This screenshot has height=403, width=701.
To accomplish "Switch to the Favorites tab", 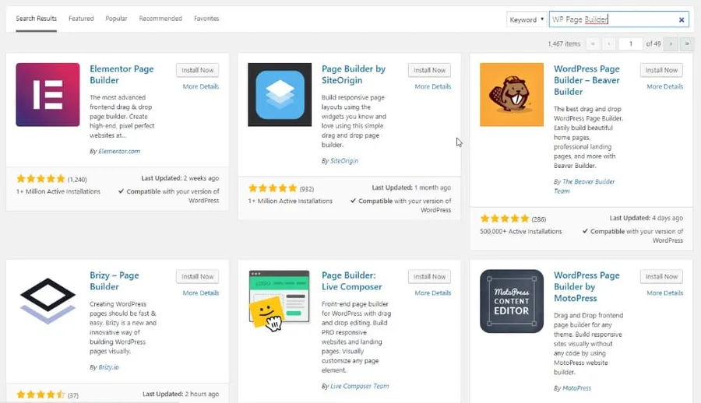I will pyautogui.click(x=206, y=19).
